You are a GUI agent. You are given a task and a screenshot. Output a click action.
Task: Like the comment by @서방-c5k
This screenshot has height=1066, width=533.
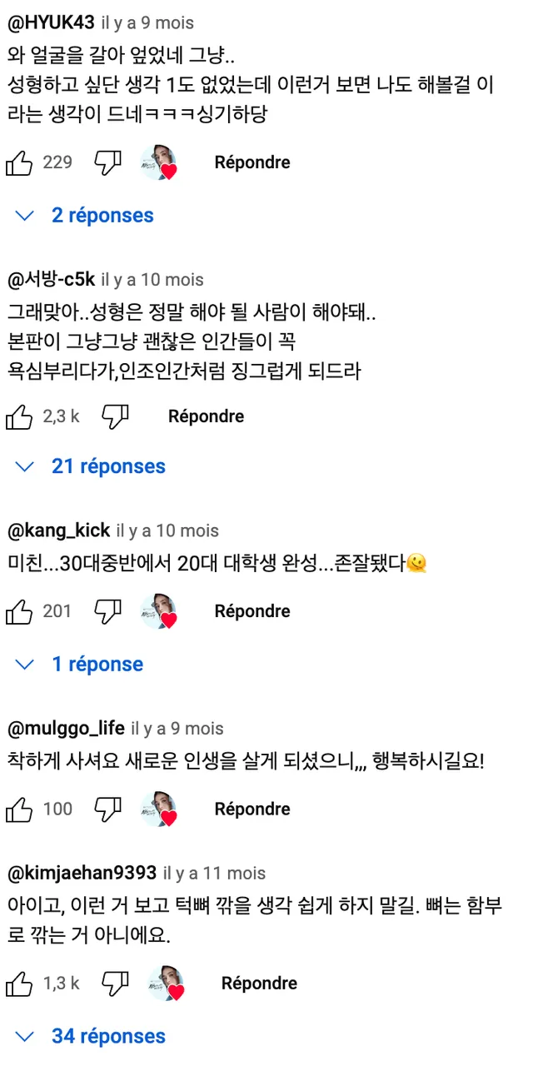(x=19, y=416)
